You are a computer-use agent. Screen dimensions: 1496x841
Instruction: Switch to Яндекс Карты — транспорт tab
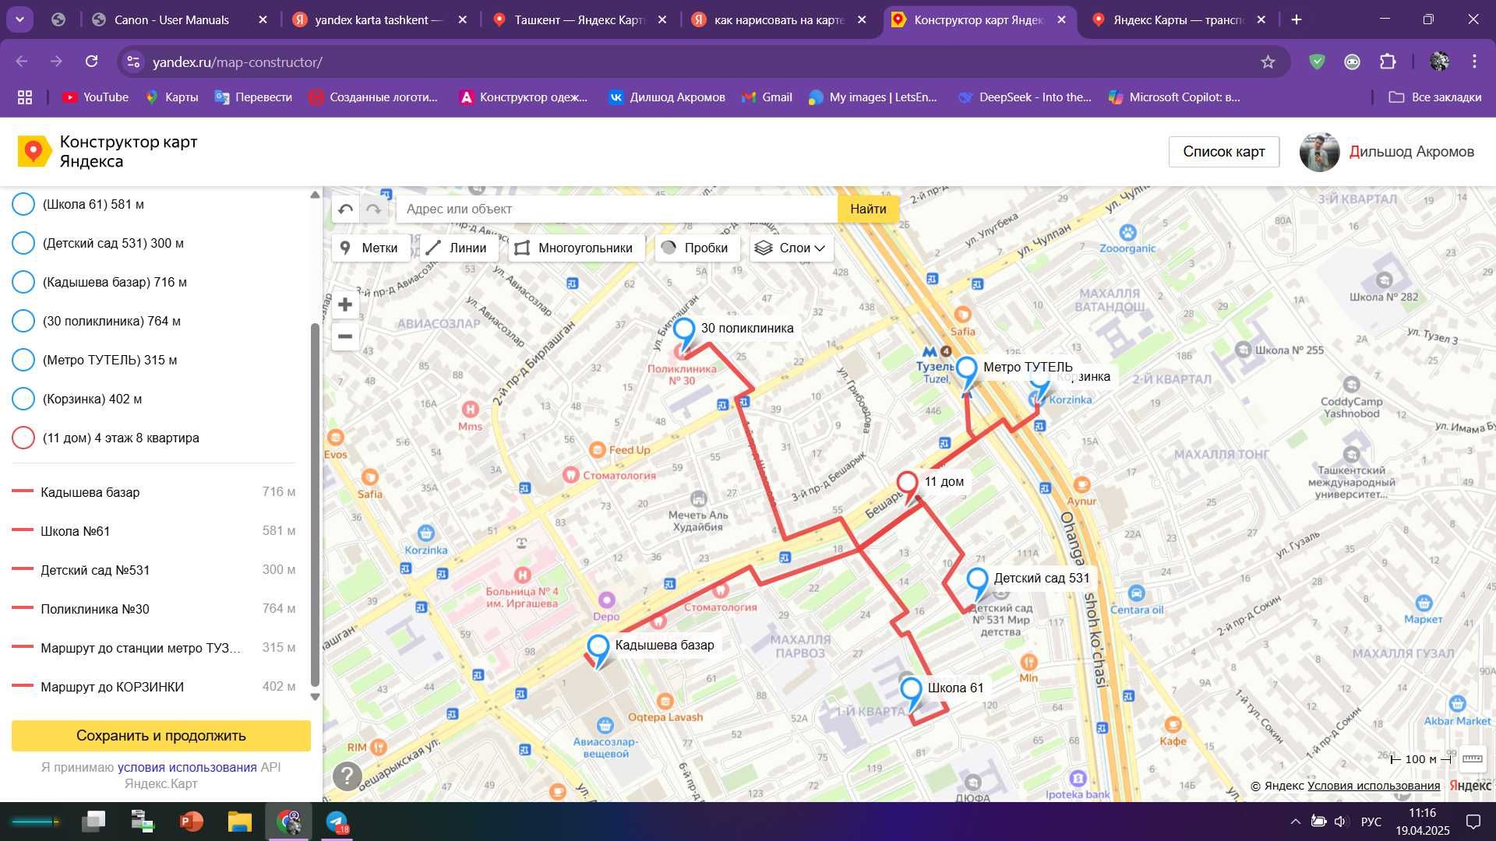[x=1179, y=19]
